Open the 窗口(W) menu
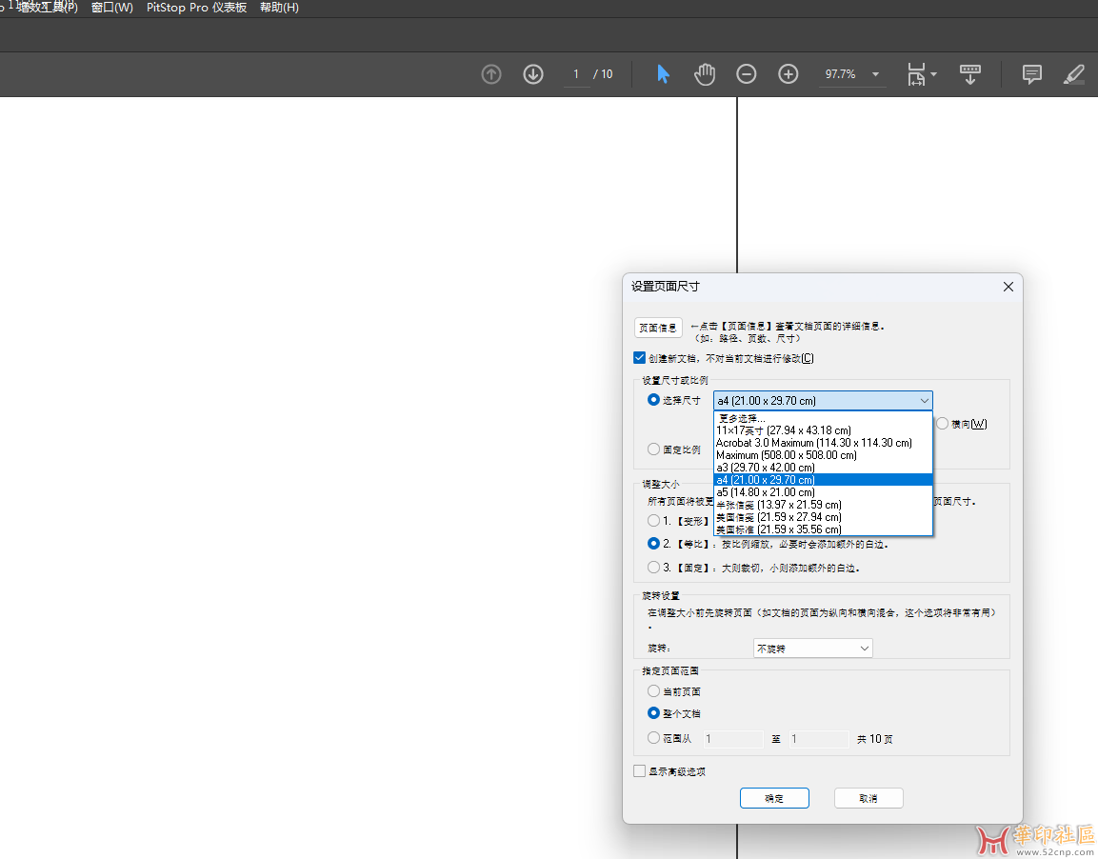1098x859 pixels. pyautogui.click(x=111, y=8)
